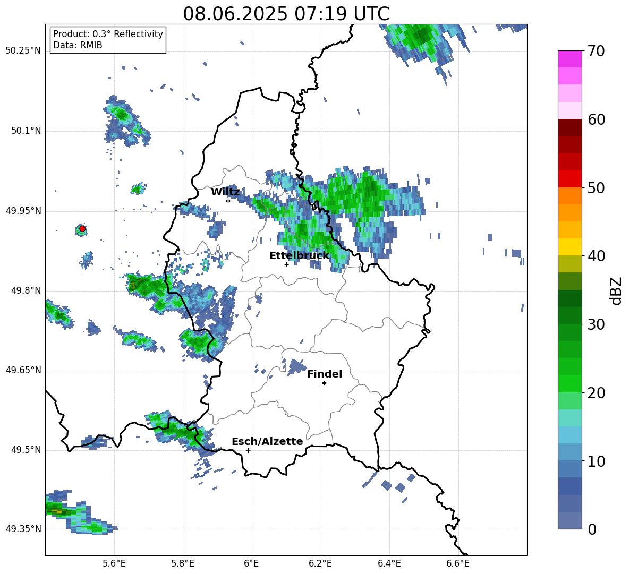Image resolution: width=629 pixels, height=574 pixels.
Task: Click the 5.8°E longitude label
Action: (183, 563)
